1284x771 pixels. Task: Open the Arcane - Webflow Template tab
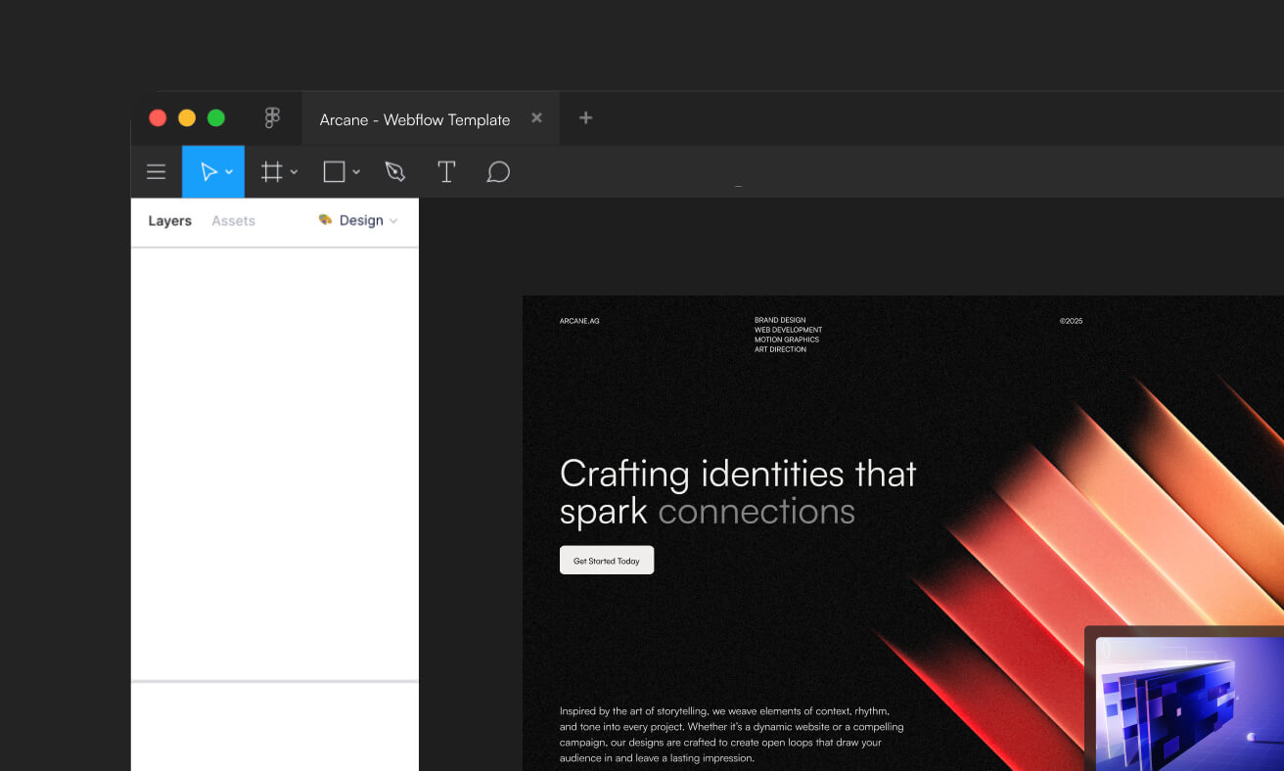[x=413, y=118]
